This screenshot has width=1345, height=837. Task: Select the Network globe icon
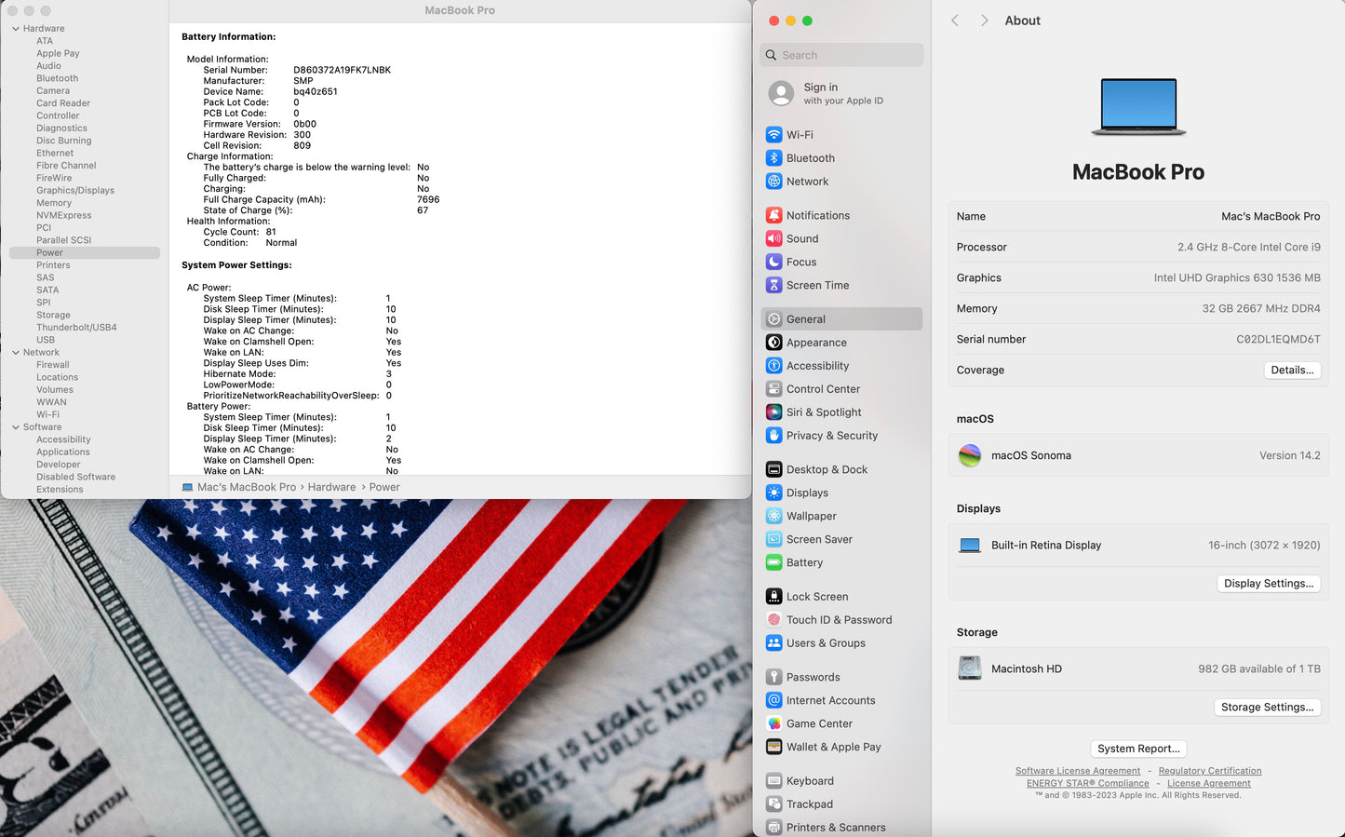[773, 182]
